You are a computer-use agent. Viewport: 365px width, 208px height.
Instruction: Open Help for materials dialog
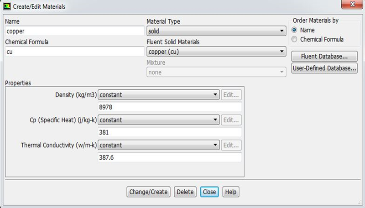(231, 192)
